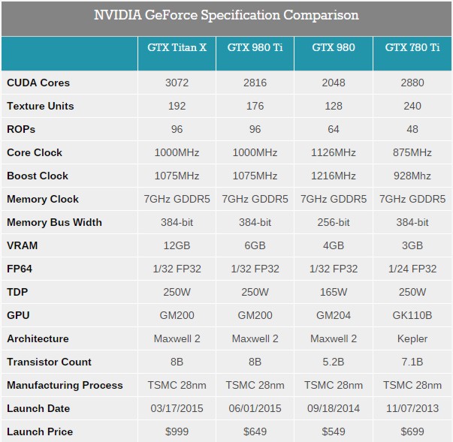
Task: Click the VRAM value 4GB
Action: (x=334, y=245)
